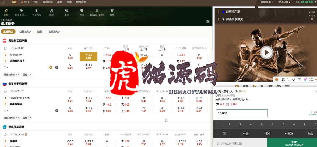The width and height of the screenshot is (317, 147).
Task: Expand 波胆 dropdown under 莫斯科鱼雷 match
Action: pos(27,118)
